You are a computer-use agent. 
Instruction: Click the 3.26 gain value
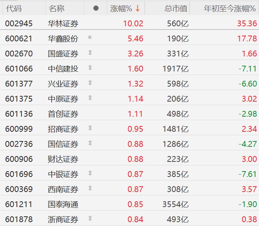pyautogui.click(x=135, y=54)
